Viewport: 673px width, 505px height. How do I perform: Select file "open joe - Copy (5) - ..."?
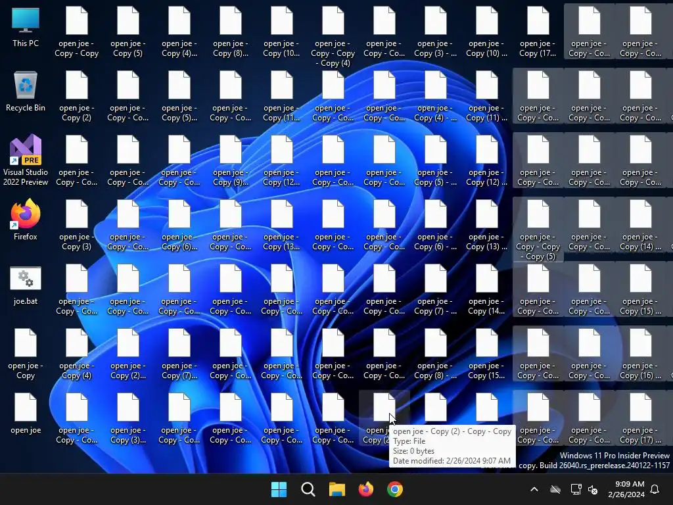(436, 160)
